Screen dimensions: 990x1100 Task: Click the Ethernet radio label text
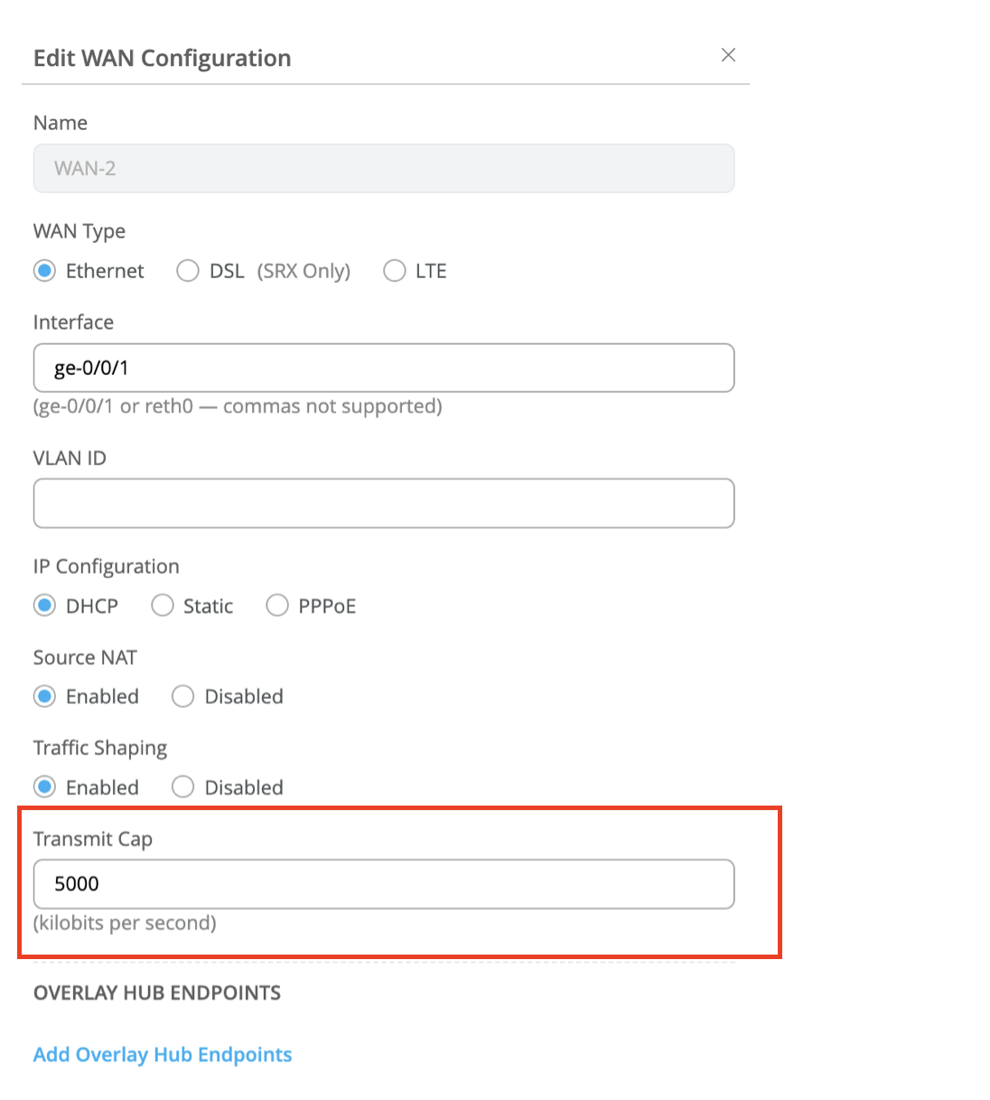pos(105,271)
